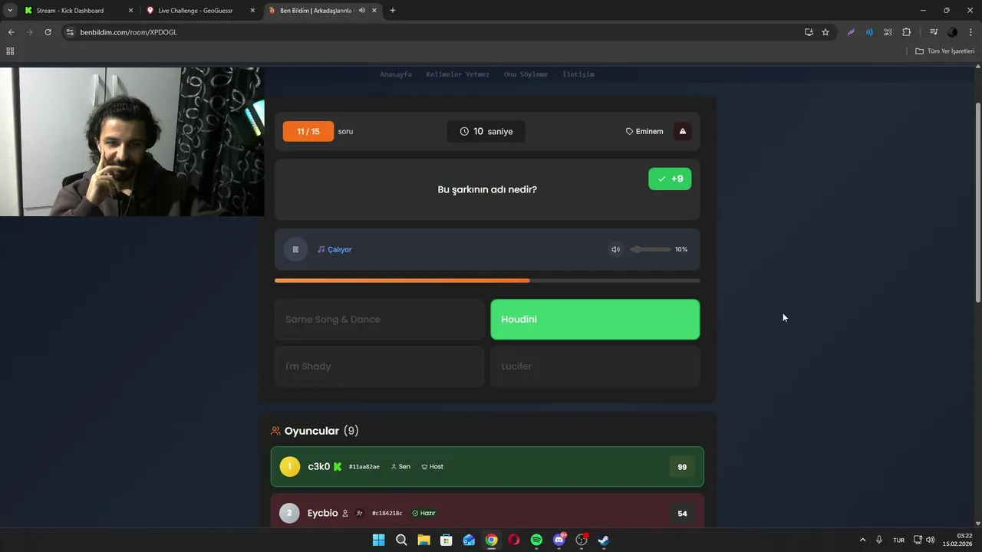Open the tab search dropdown arrow
Image resolution: width=982 pixels, height=552 pixels.
coord(9,11)
